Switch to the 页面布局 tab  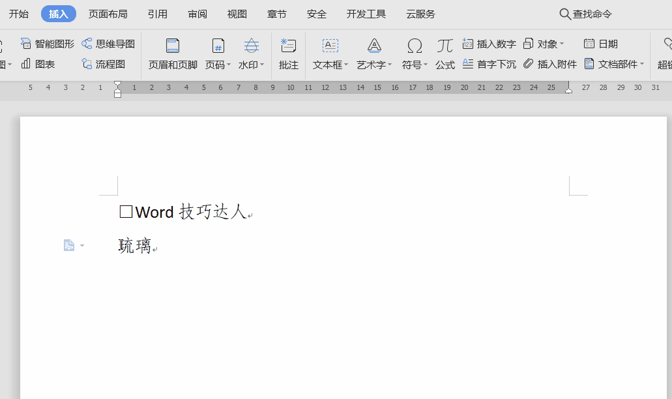click(108, 14)
